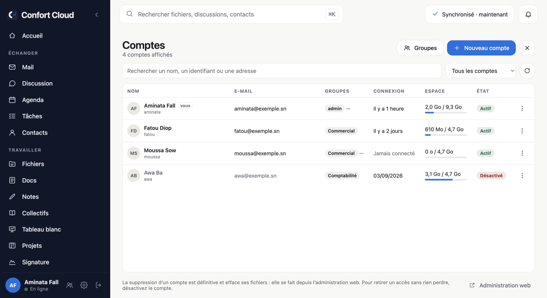The image size is (547, 298).
Task: Open Agenda from the sidebar
Action: tap(55, 100)
